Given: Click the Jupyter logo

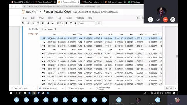Looking at the screenshot, I should coord(30,12).
